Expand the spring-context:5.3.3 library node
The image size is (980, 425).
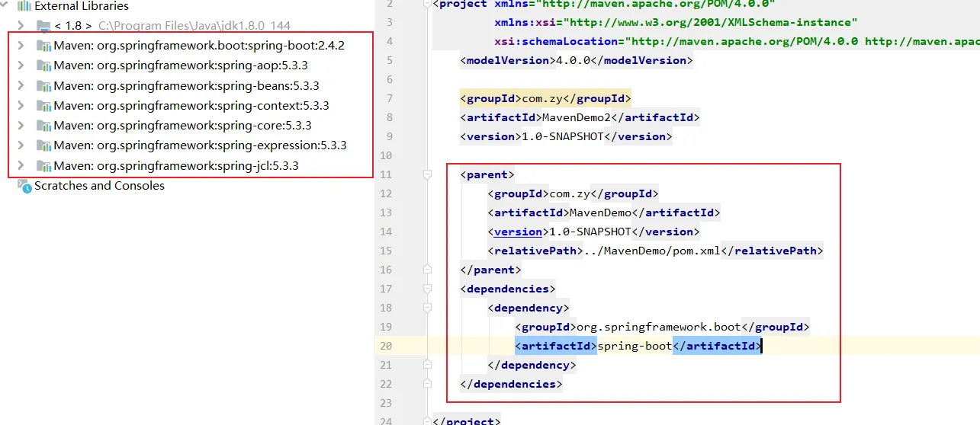(21, 105)
